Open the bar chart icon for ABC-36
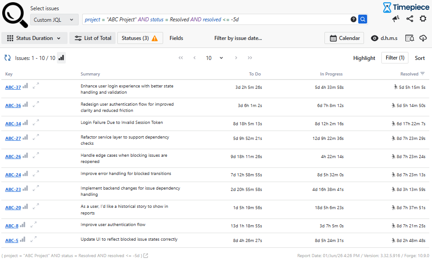432x262 pixels. 25,104
